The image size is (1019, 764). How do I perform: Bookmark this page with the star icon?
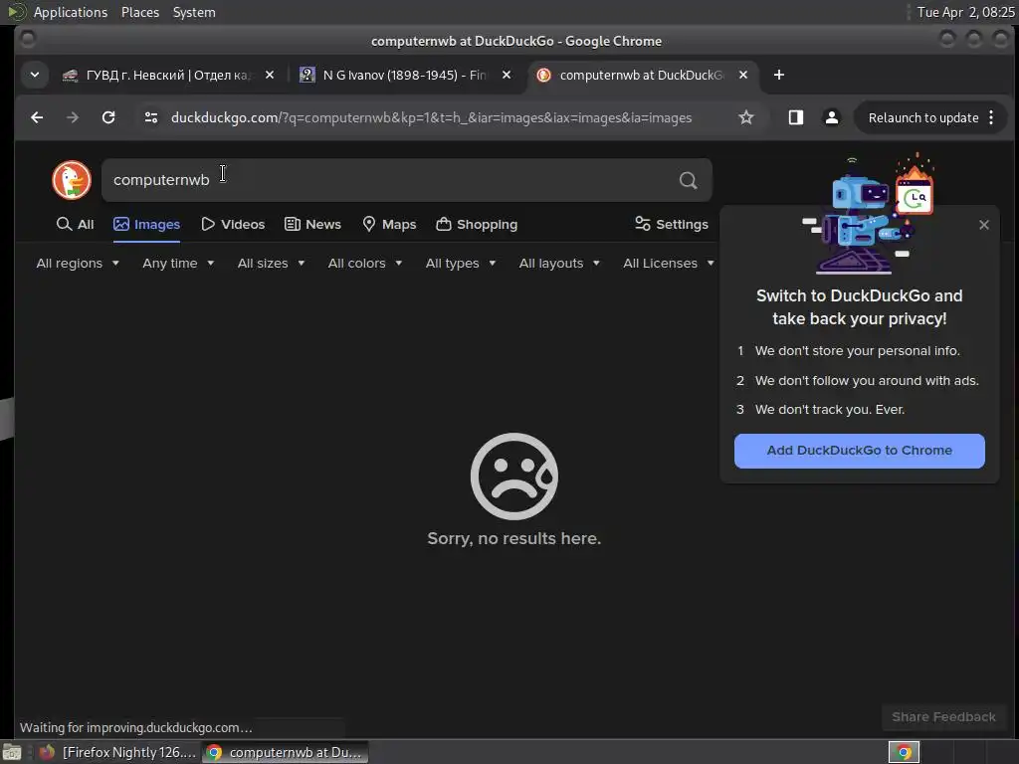point(746,117)
